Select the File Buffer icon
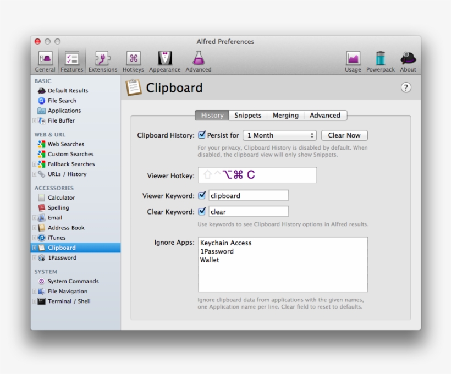The width and height of the screenshot is (451, 374). (x=42, y=121)
